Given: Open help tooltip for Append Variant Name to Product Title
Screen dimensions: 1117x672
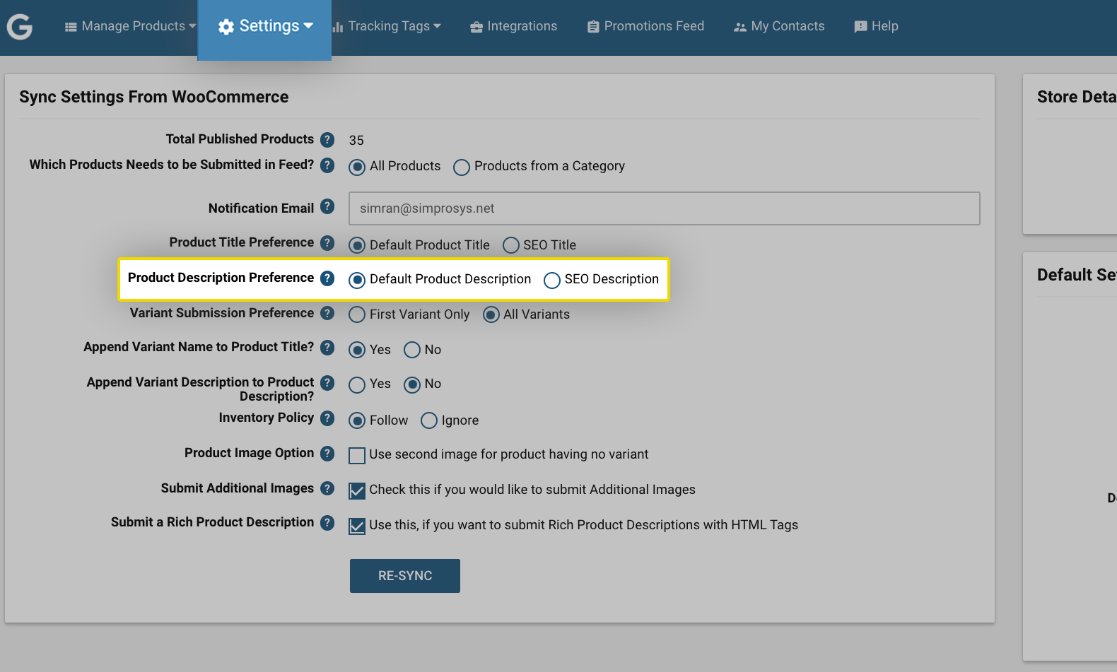Looking at the screenshot, I should (327, 347).
